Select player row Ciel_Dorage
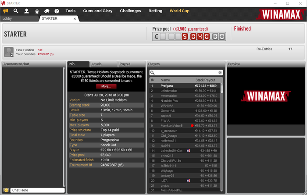 click(185, 135)
